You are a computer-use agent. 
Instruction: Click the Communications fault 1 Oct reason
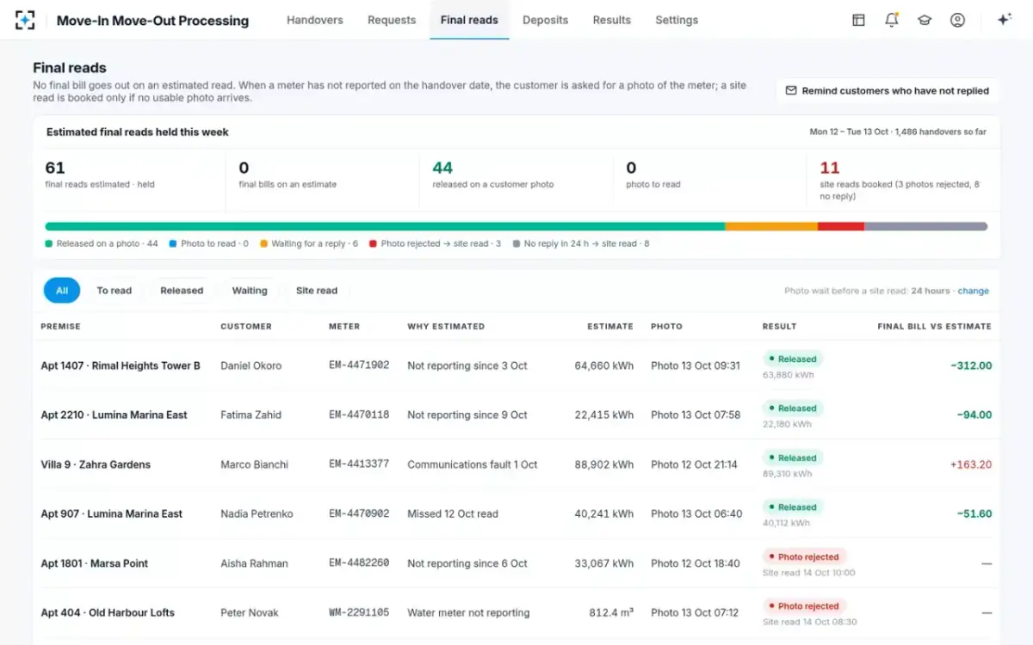click(473, 464)
